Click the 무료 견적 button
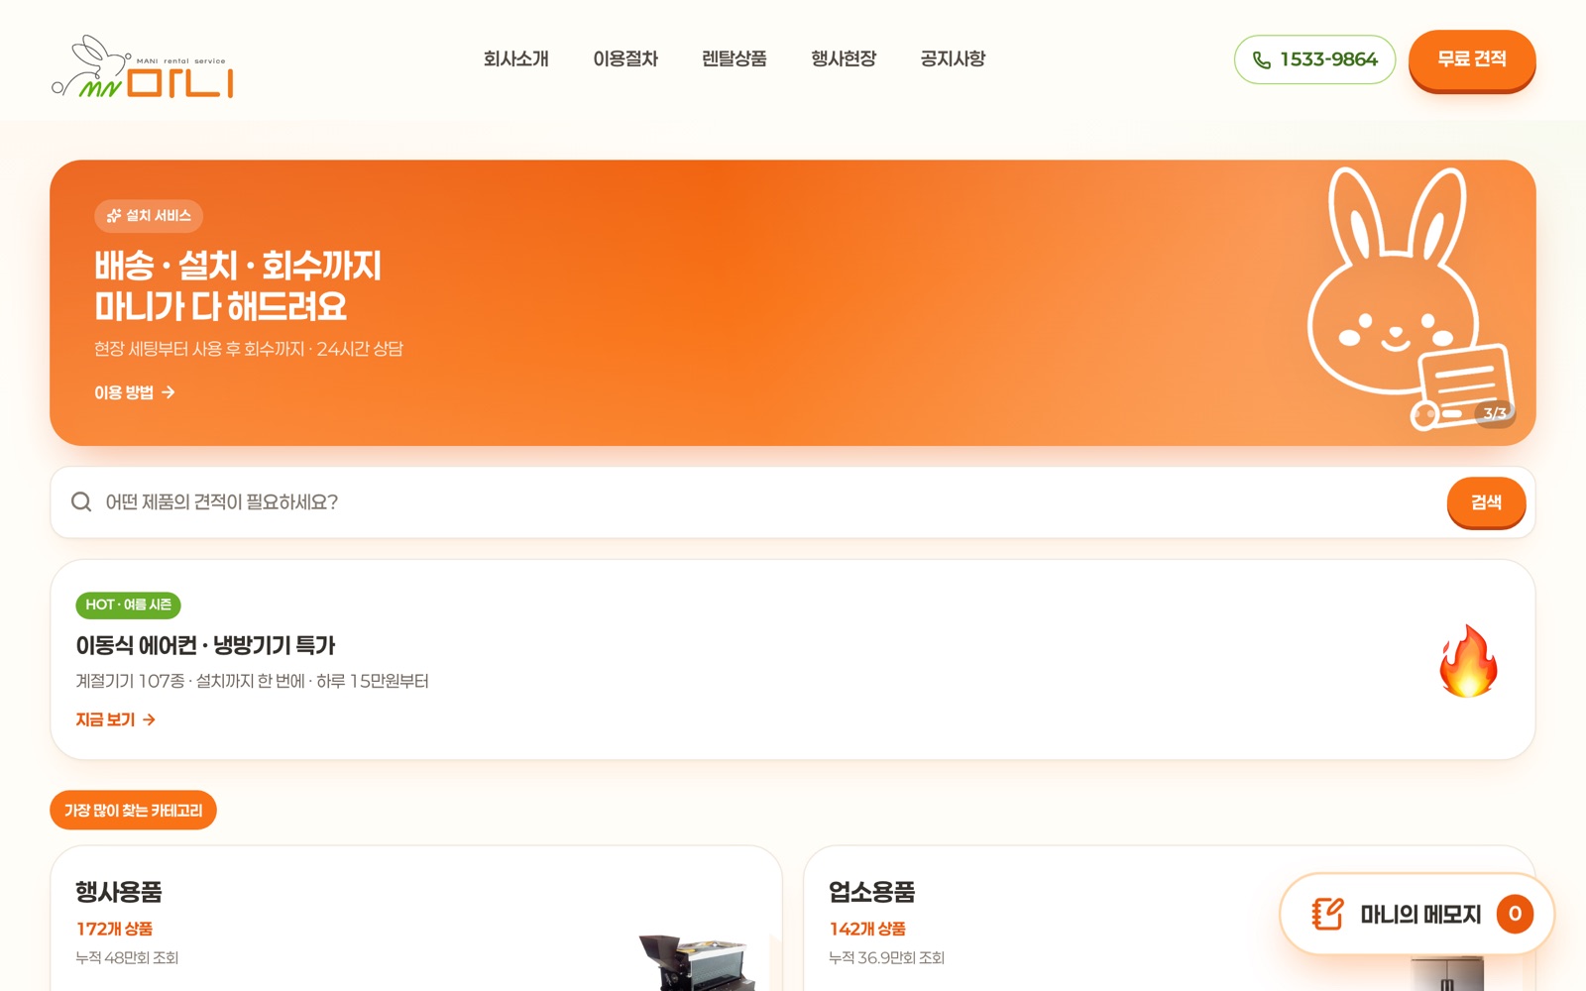This screenshot has height=991, width=1586. click(1472, 58)
